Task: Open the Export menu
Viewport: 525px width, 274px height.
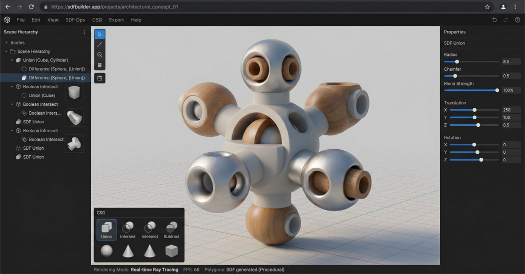Action: tap(116, 20)
